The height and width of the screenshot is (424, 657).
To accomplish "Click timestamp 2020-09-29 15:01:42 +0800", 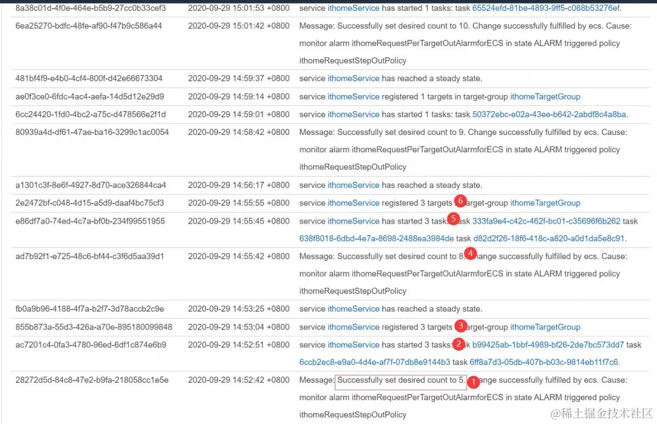I will pyautogui.click(x=239, y=26).
